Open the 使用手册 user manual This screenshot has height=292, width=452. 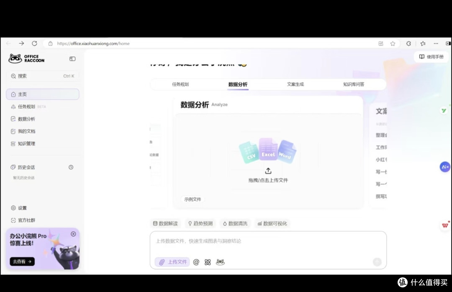[x=431, y=57]
